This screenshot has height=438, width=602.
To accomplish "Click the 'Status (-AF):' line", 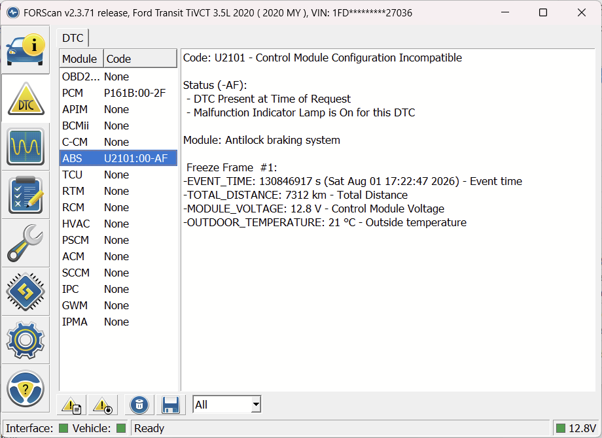I will [x=215, y=85].
